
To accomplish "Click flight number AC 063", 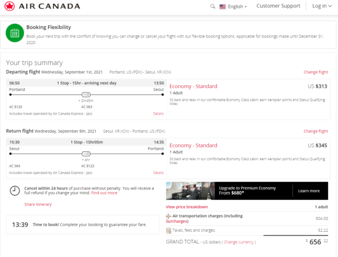I will (87, 107).
